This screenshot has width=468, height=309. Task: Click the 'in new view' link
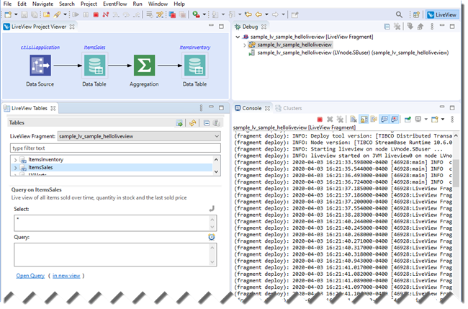[67, 275]
